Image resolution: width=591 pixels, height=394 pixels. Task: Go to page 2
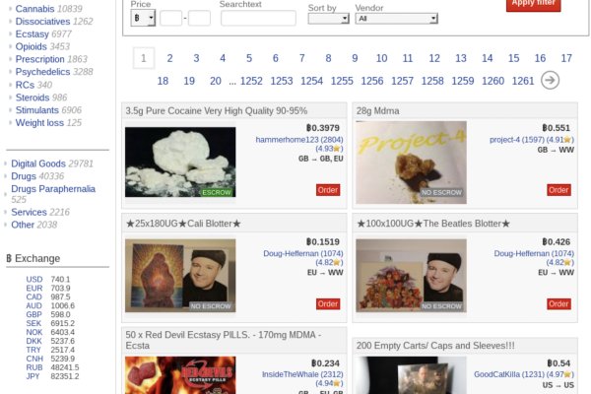(x=170, y=58)
